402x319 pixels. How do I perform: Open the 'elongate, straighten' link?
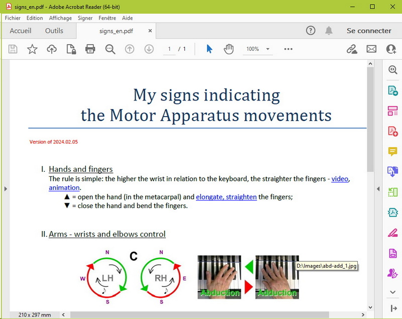[226, 196]
